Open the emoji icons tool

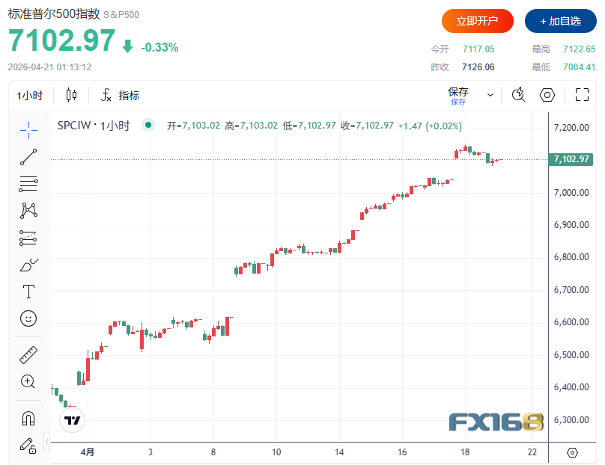tap(28, 318)
